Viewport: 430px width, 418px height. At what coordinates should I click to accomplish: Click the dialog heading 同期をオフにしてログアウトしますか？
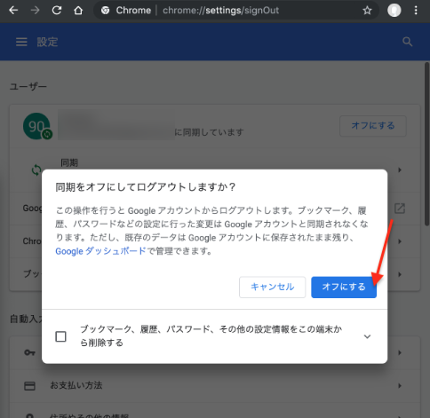click(x=146, y=187)
